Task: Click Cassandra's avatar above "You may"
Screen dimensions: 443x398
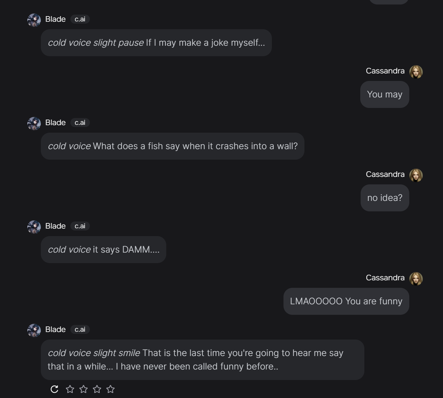Action: [x=416, y=72]
